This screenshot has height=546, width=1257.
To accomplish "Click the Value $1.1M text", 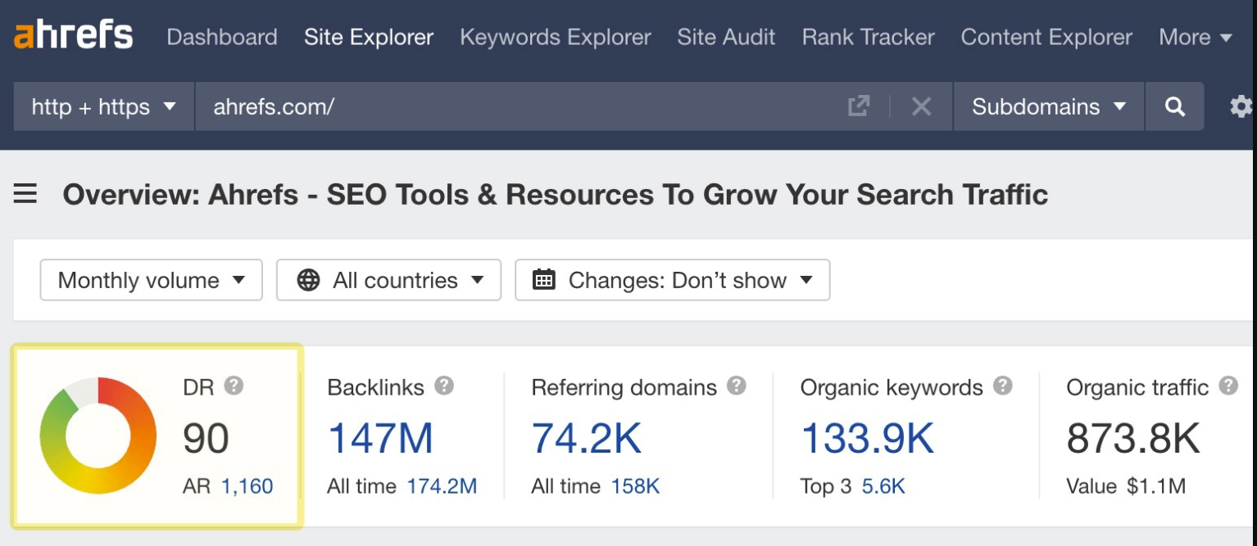I will (1126, 486).
